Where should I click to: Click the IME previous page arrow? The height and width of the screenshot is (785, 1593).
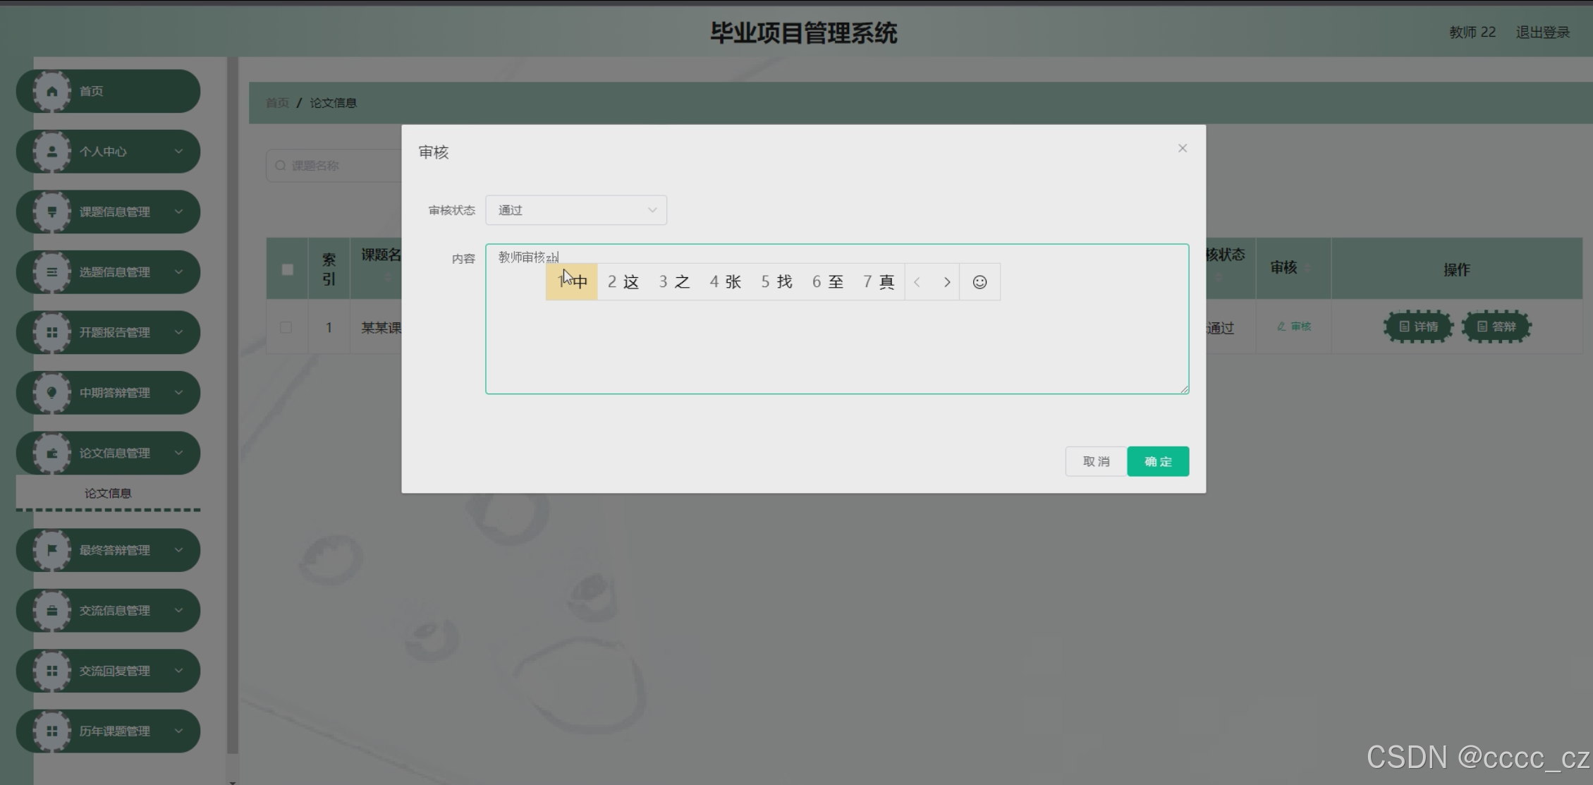917,282
